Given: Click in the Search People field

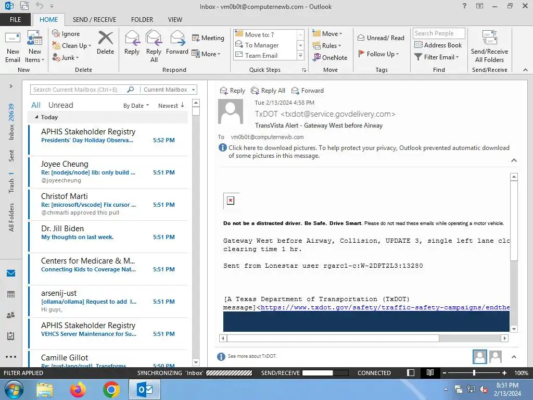Looking at the screenshot, I should click(439, 33).
